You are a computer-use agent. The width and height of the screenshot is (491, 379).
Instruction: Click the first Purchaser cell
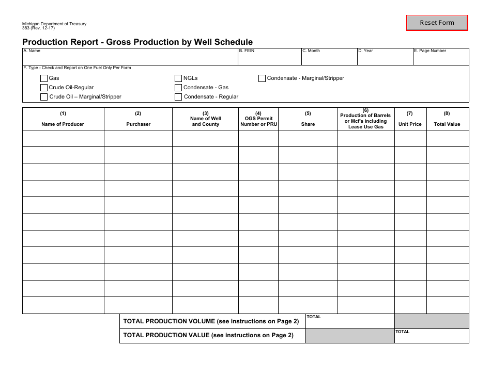pyautogui.click(x=138, y=138)
